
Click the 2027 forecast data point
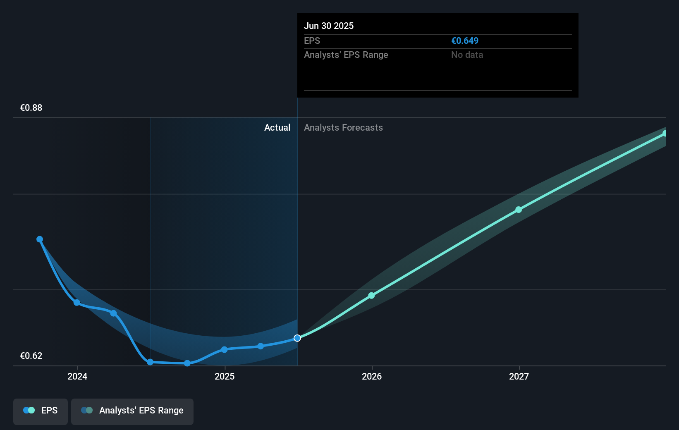(519, 210)
